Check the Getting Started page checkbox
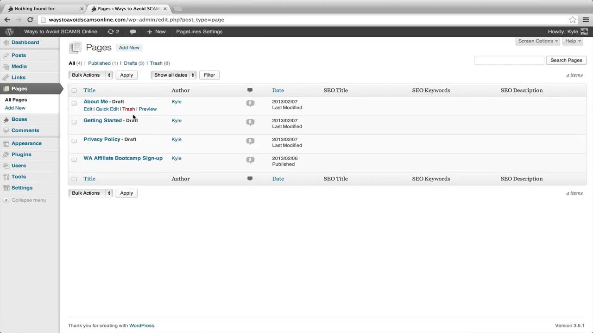593x333 pixels. [x=74, y=122]
